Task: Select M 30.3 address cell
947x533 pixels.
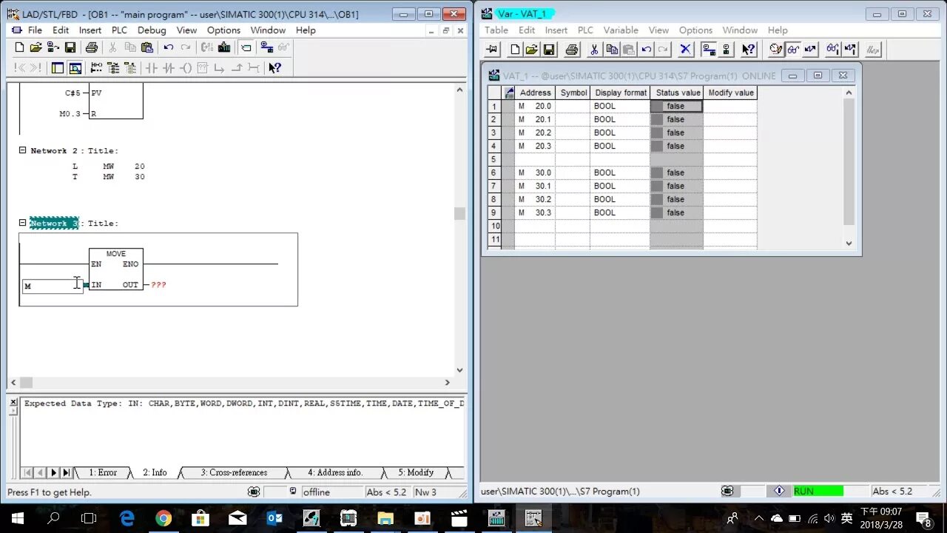Action: pos(535,212)
